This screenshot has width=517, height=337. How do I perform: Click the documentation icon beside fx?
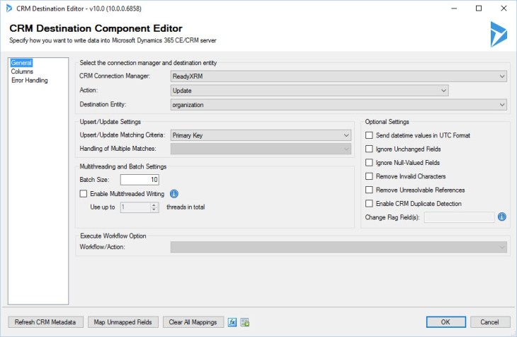245,322
